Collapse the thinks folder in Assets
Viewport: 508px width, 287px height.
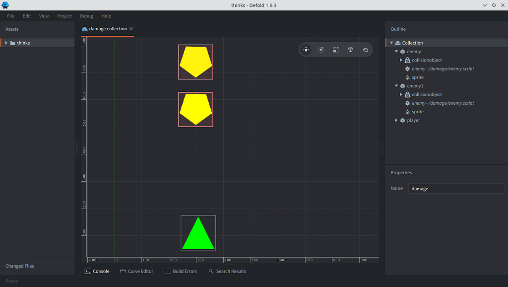click(x=6, y=43)
